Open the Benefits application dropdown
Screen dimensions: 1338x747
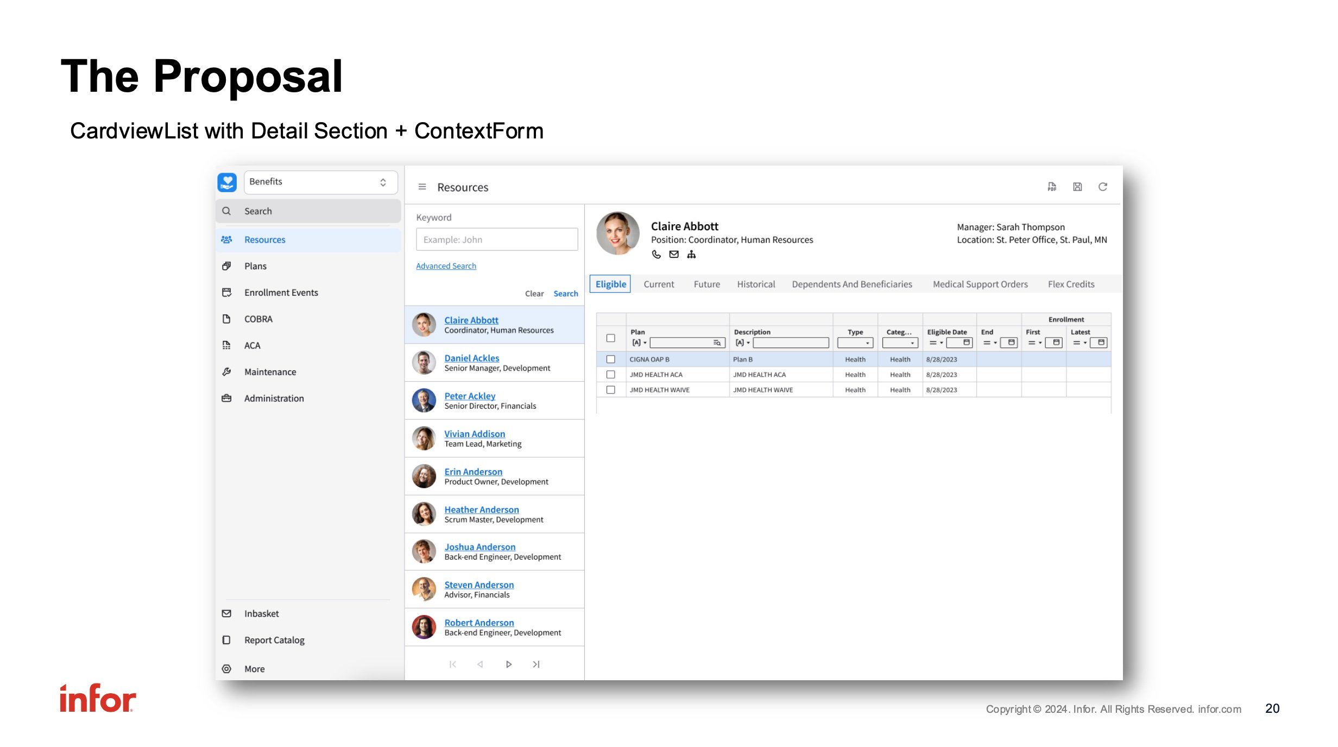click(320, 182)
